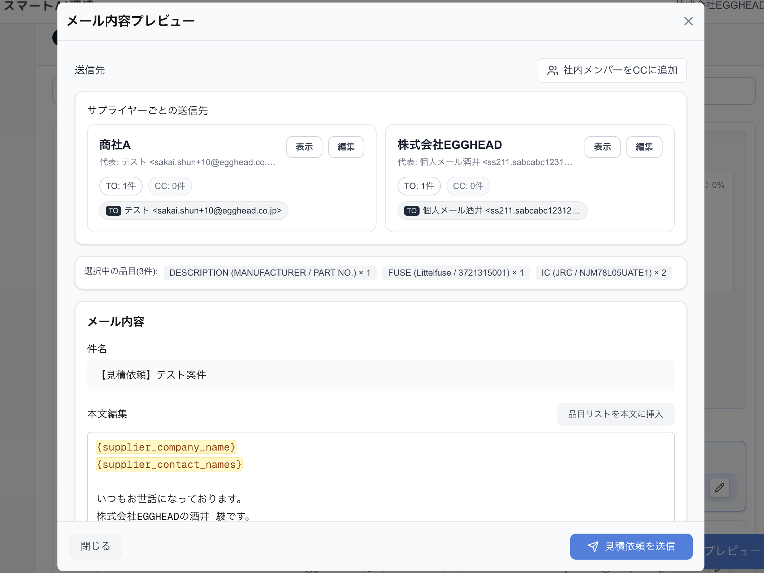
Task: Select the sakai.shun+10 TO recipient chip
Action: click(194, 211)
